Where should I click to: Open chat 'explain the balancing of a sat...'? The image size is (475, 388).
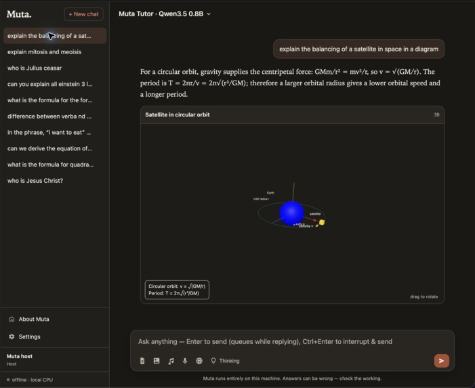(x=55, y=36)
